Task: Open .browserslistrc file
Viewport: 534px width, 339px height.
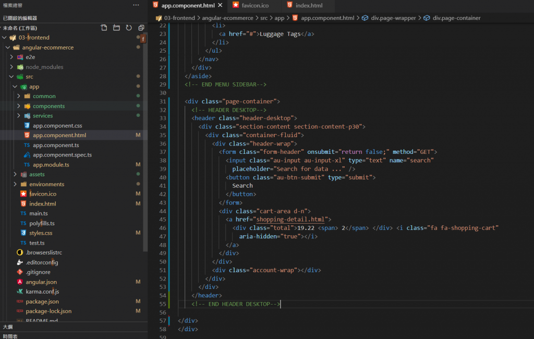Action: click(x=44, y=252)
